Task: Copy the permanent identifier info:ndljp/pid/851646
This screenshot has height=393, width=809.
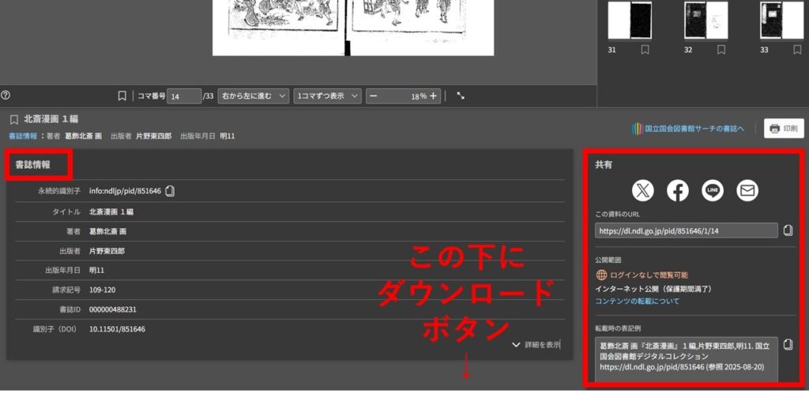Action: click(x=170, y=191)
